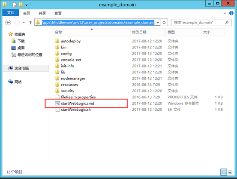Screen dimensions: 237x179
Task: Click the startWebLogic.sh file icon
Action: point(57,109)
